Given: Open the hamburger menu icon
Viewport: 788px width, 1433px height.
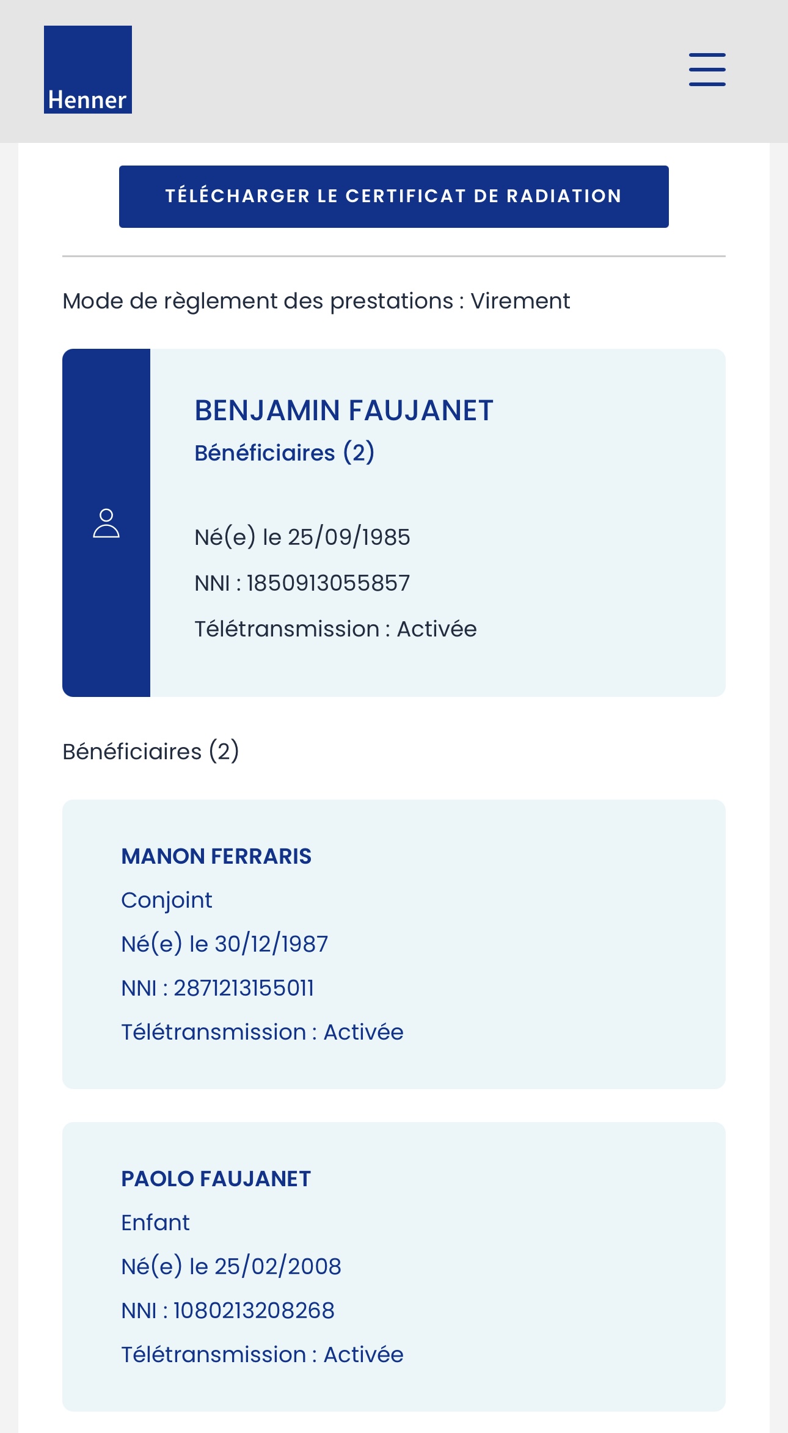Looking at the screenshot, I should point(707,69).
